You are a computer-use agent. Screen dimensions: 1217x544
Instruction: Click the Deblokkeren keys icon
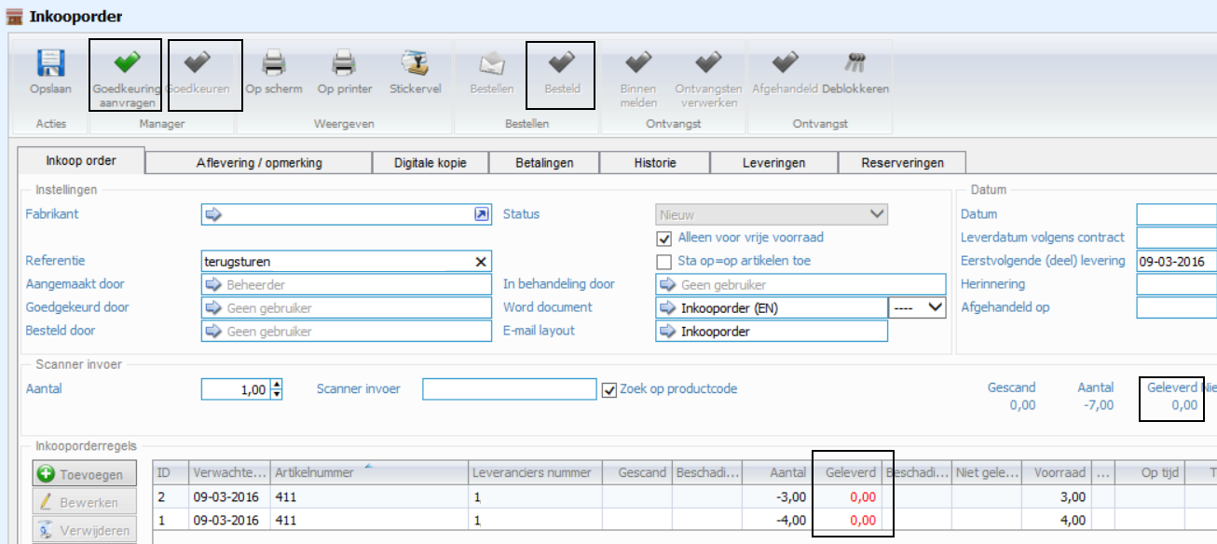pos(855,65)
